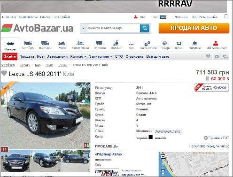This screenshot has width=233, height=177.
Task: Toggle favorite heart next to Lexus title
Action: pos(4,73)
